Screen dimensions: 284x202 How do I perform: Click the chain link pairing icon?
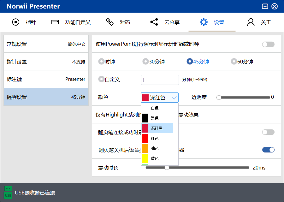click(109, 22)
